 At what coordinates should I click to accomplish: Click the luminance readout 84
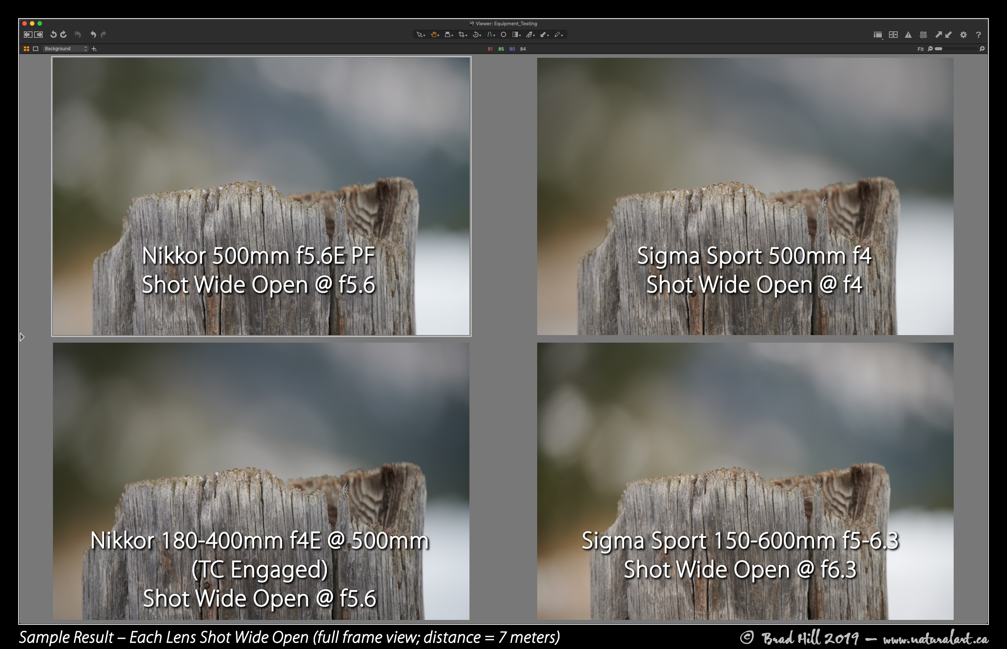pos(523,49)
